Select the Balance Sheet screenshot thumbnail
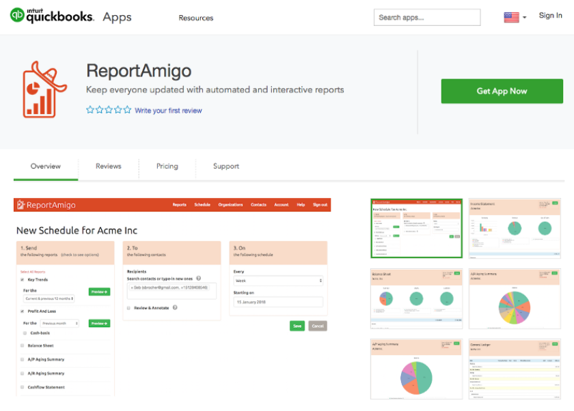This screenshot has width=574, height=411. 416,299
